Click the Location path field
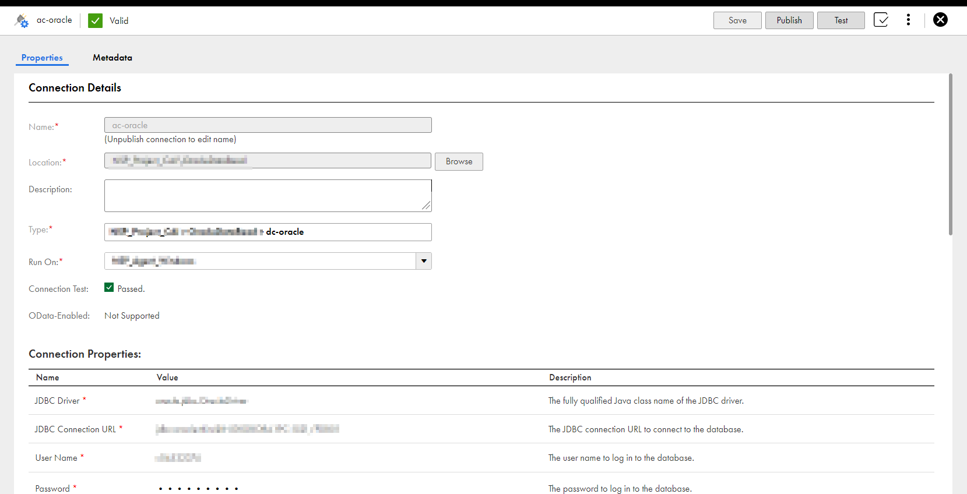This screenshot has width=967, height=494. [268, 161]
